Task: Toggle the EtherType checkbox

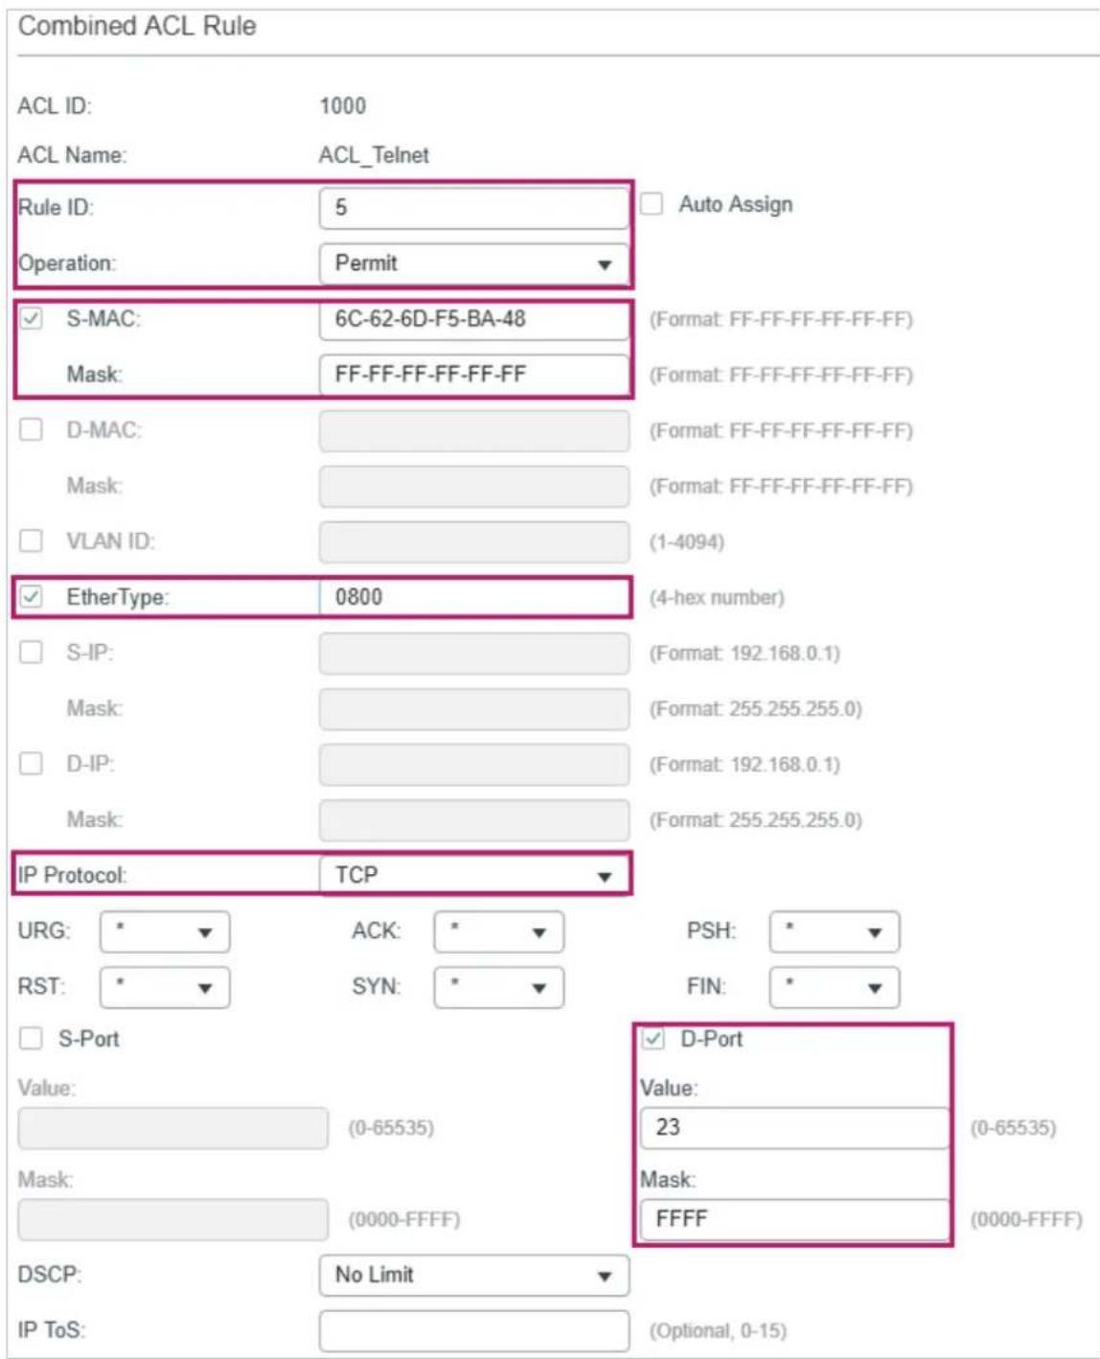Action: point(32,596)
